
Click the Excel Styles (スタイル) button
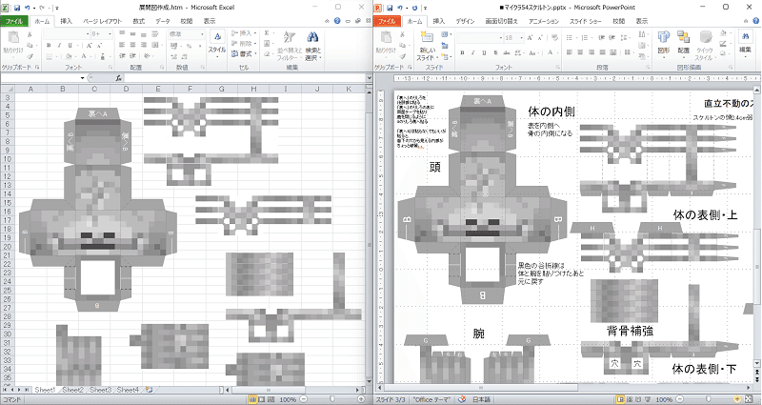[217, 43]
